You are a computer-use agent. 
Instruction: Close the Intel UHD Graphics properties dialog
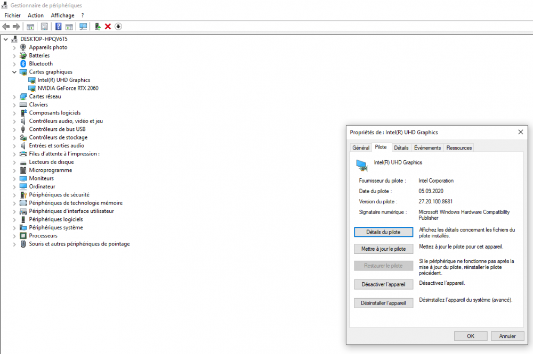coord(520,132)
